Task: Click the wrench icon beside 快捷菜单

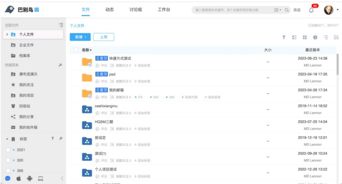Action: [60, 65]
